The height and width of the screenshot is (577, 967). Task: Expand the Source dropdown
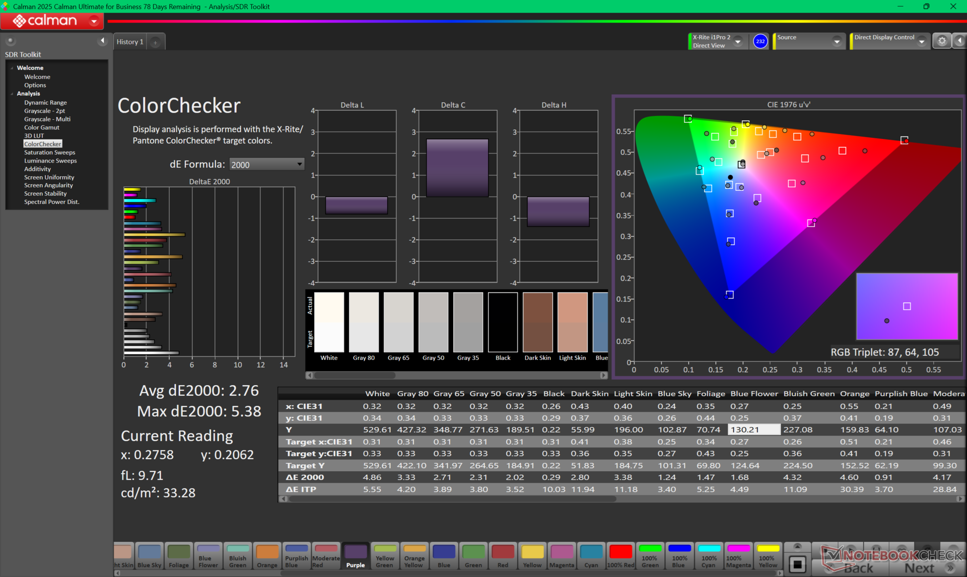(836, 42)
